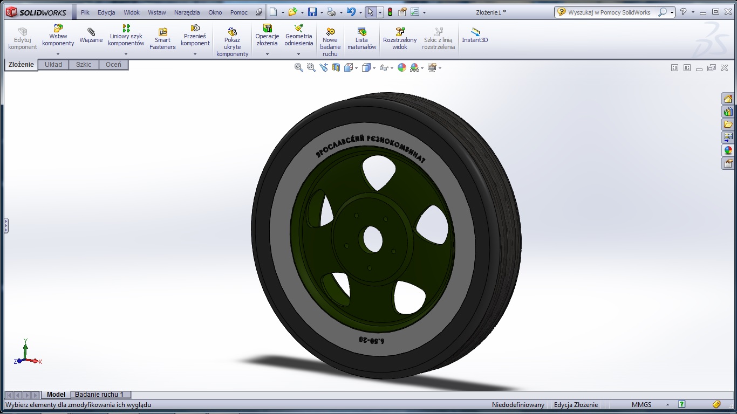
Task: Click the New document icon
Action: point(274,12)
